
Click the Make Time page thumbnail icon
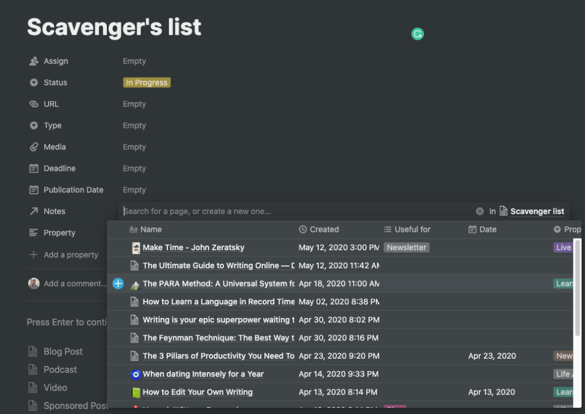point(136,248)
